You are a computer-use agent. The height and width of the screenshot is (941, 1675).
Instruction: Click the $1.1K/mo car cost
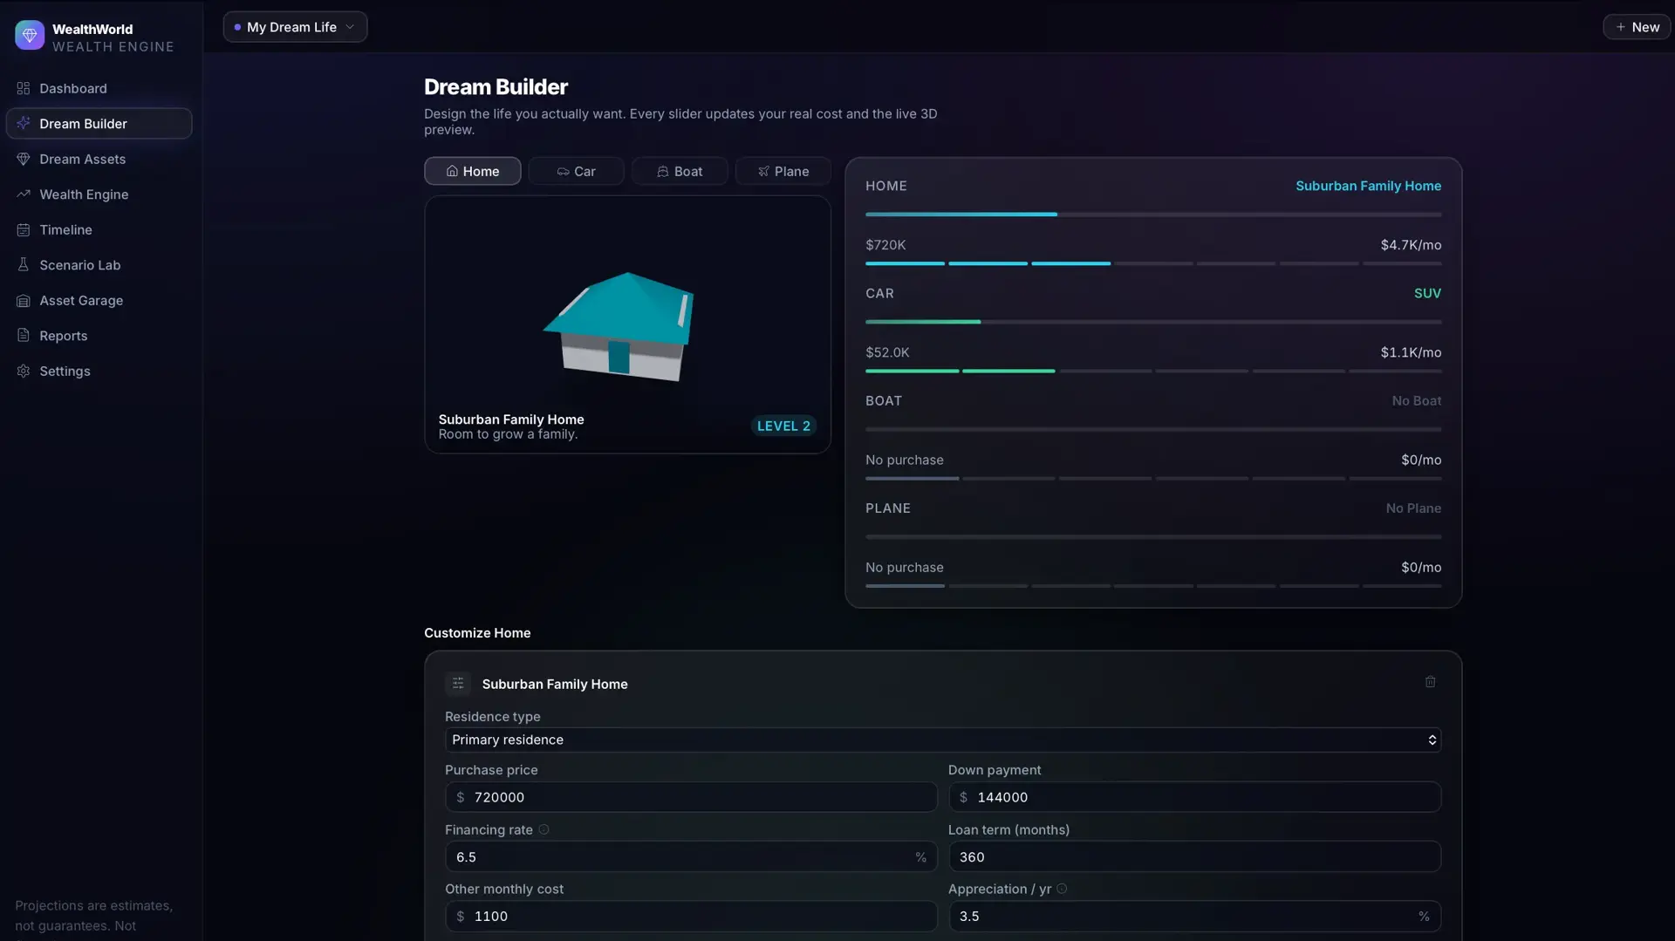(1411, 352)
